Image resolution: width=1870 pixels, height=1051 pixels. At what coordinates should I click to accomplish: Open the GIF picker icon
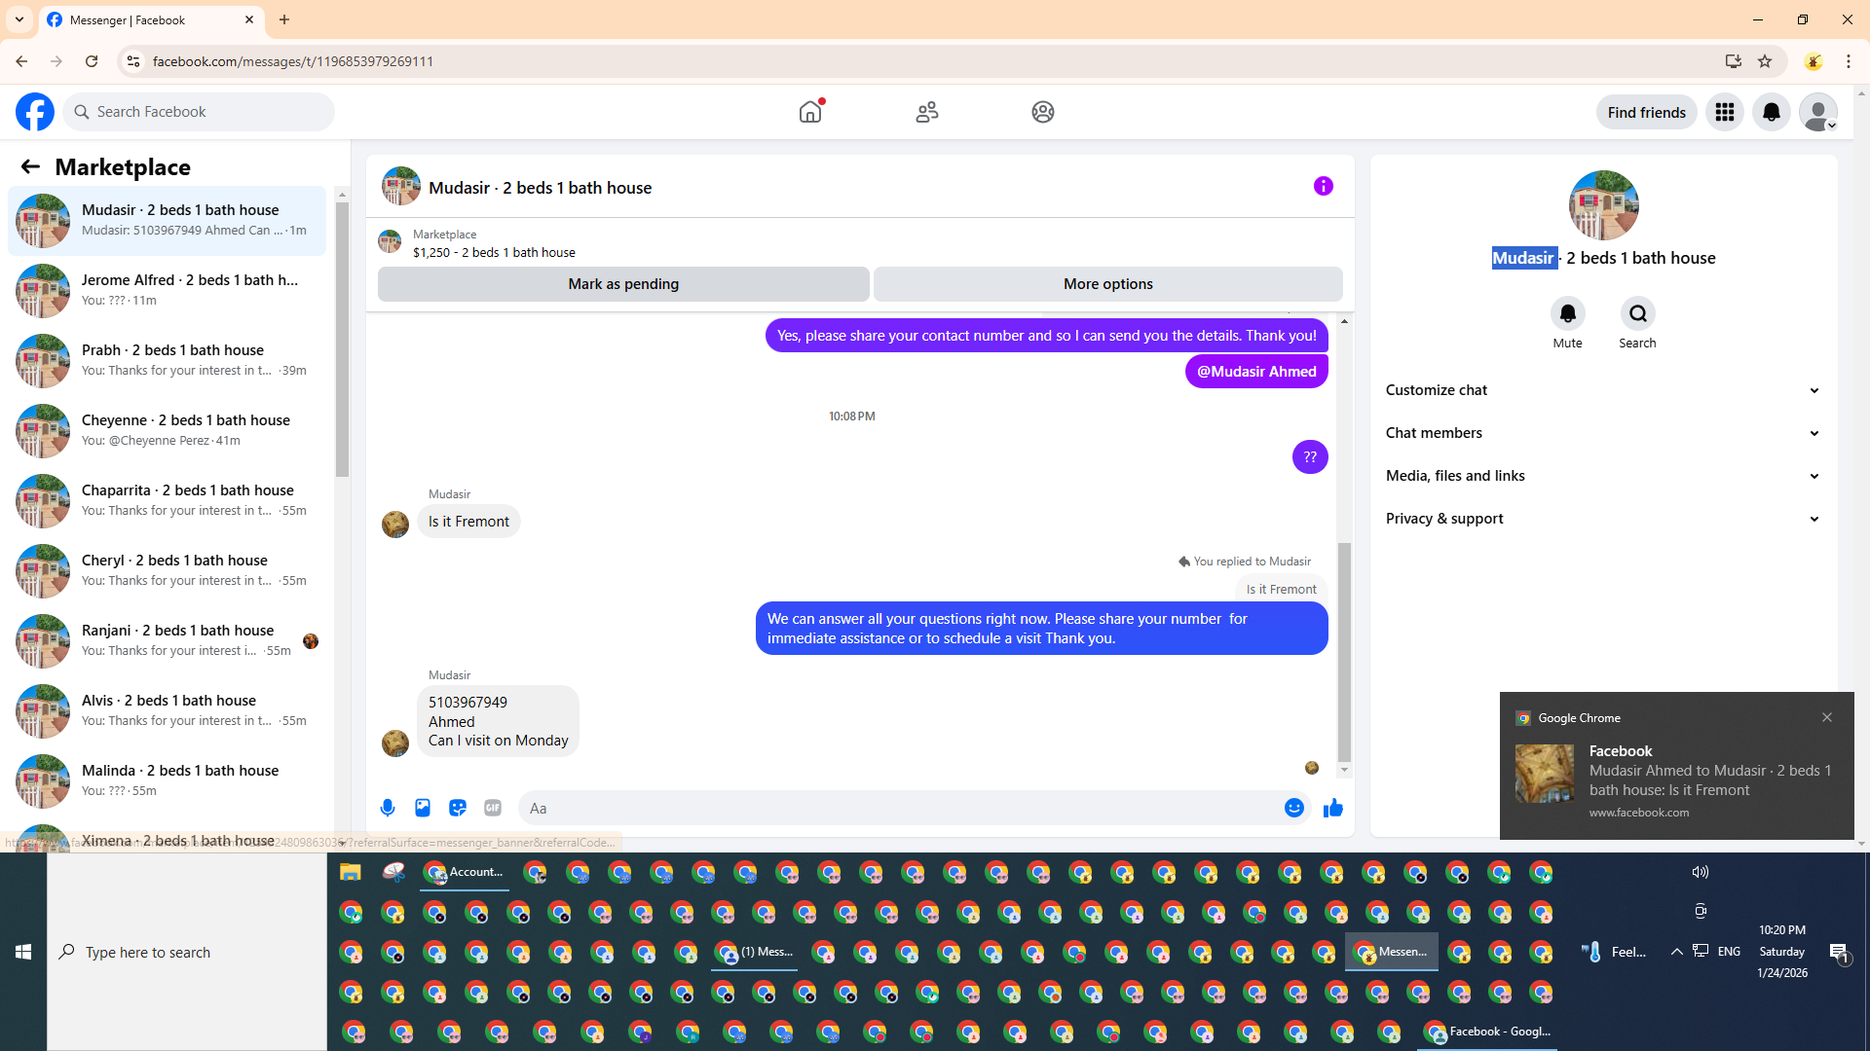coord(493,808)
